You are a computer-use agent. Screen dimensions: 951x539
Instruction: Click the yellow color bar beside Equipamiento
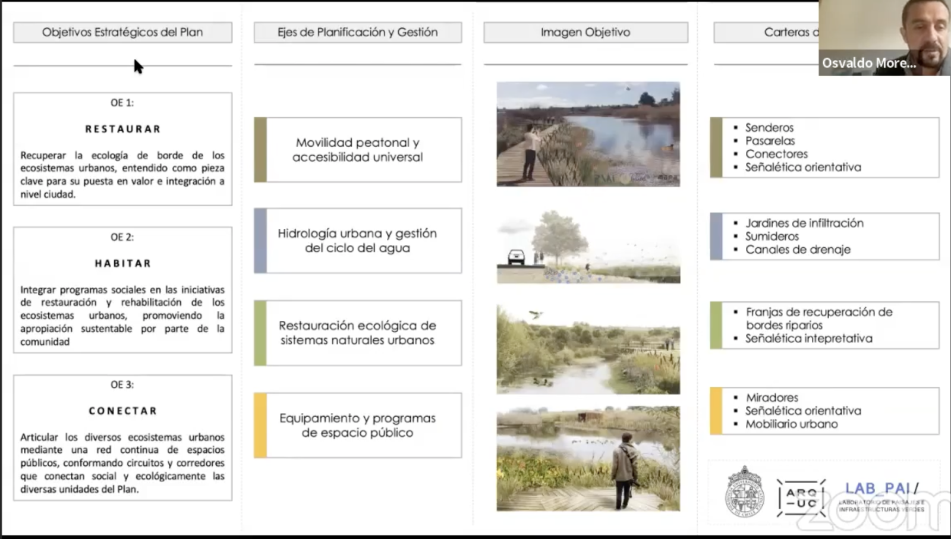coord(260,425)
